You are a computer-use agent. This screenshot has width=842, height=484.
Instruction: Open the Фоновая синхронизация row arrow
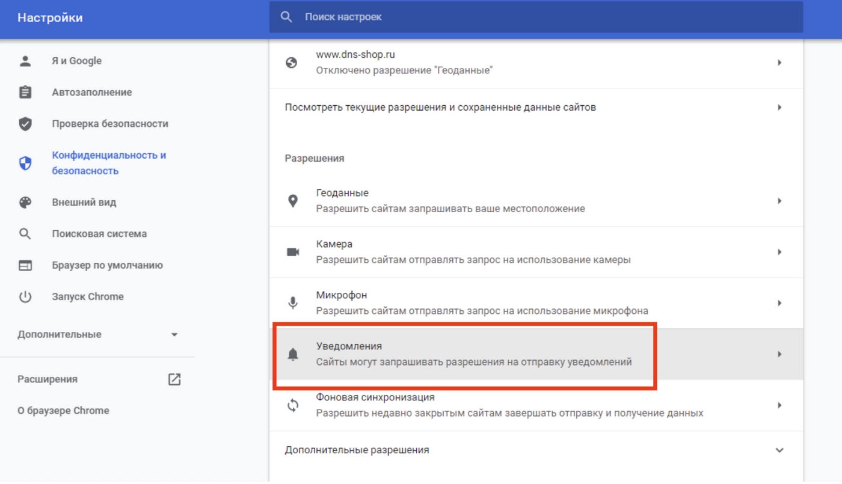coord(779,405)
